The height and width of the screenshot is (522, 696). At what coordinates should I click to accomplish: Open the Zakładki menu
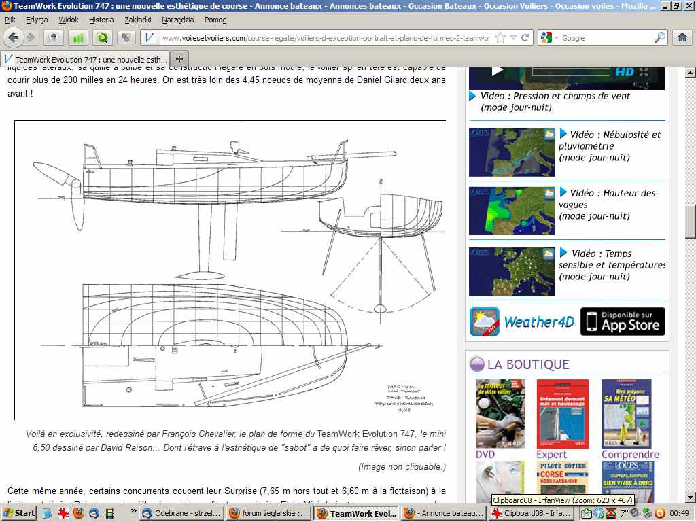click(x=137, y=20)
